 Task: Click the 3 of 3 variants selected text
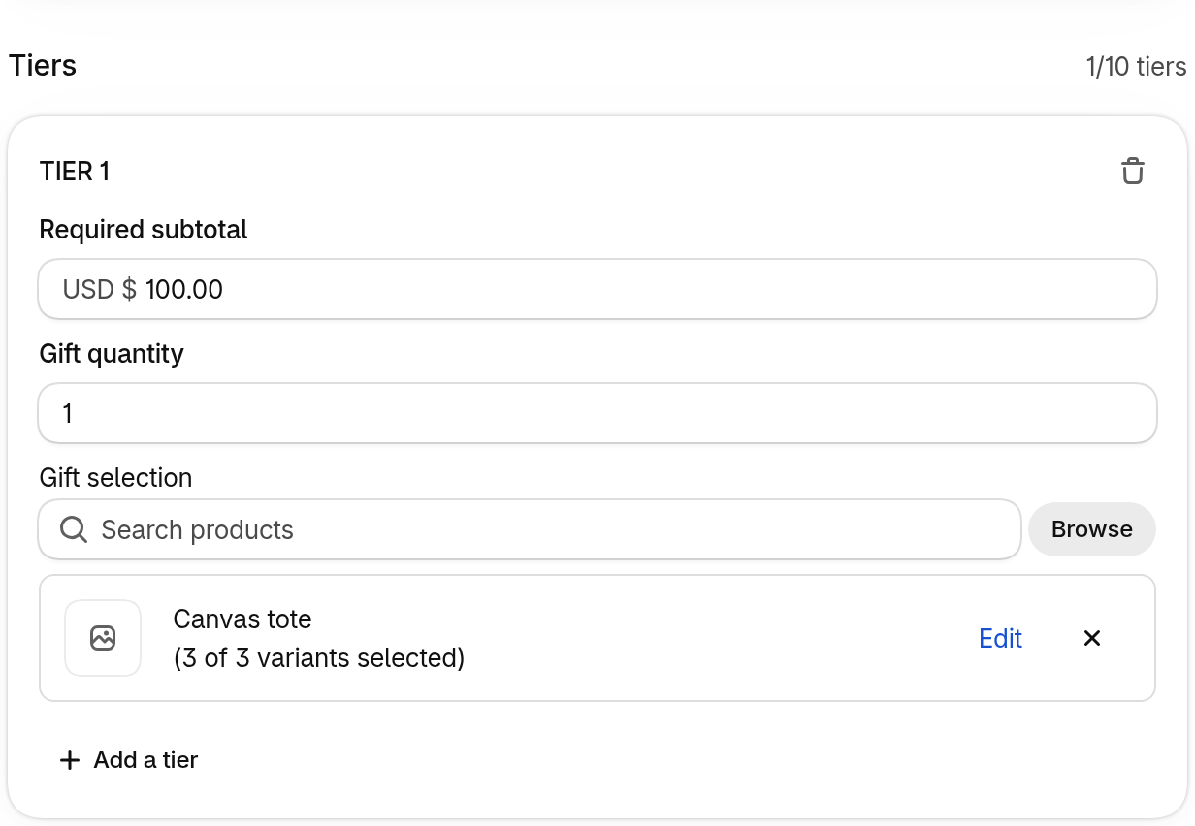319,658
